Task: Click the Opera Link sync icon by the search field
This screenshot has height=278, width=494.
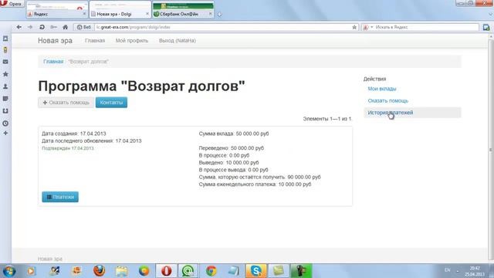Action: 486,28
